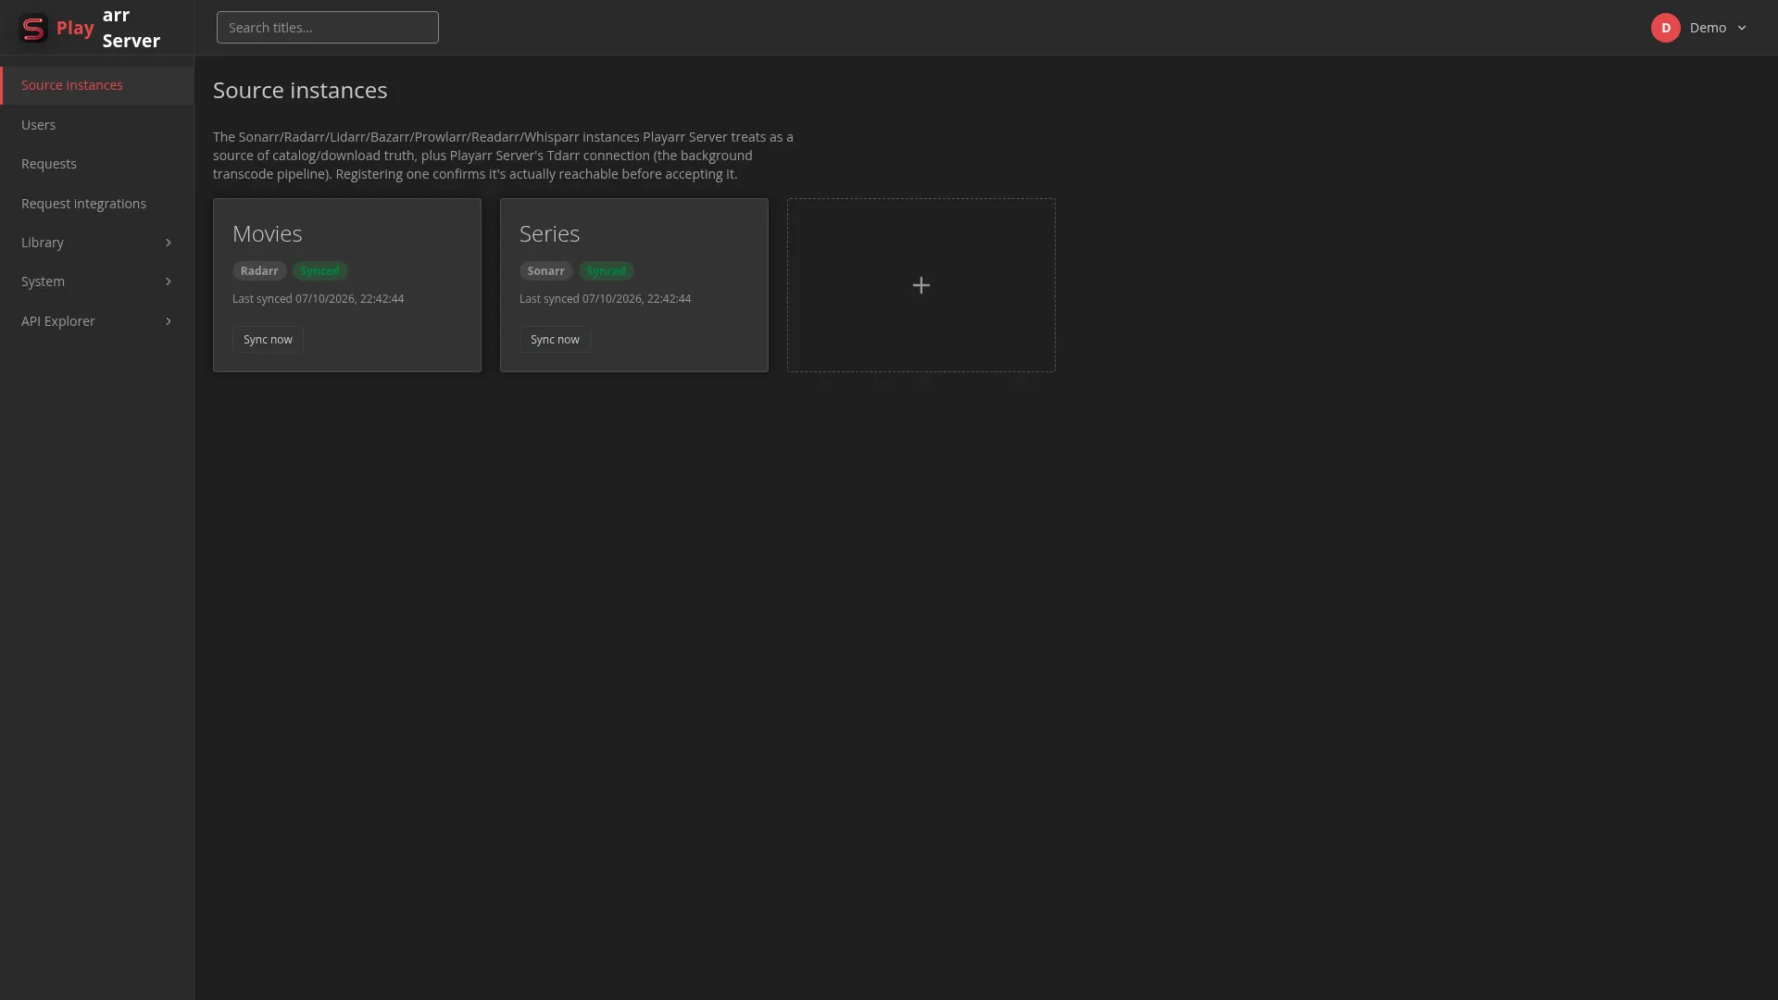Open the Series instance card title
Viewport: 1778px width, 1000px height.
549,234
